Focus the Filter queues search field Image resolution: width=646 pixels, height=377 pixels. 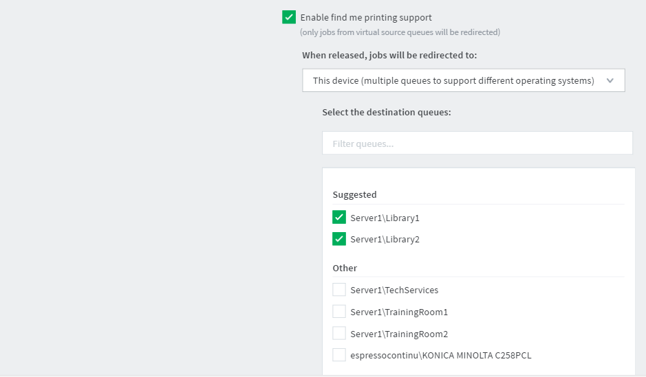coord(477,144)
